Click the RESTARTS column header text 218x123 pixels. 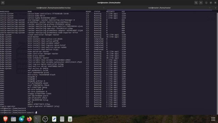(110, 12)
